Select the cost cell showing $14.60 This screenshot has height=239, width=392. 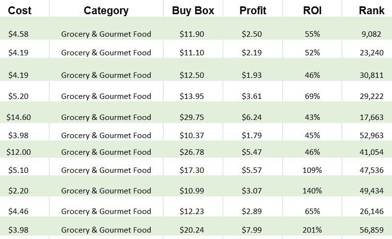(x=19, y=117)
